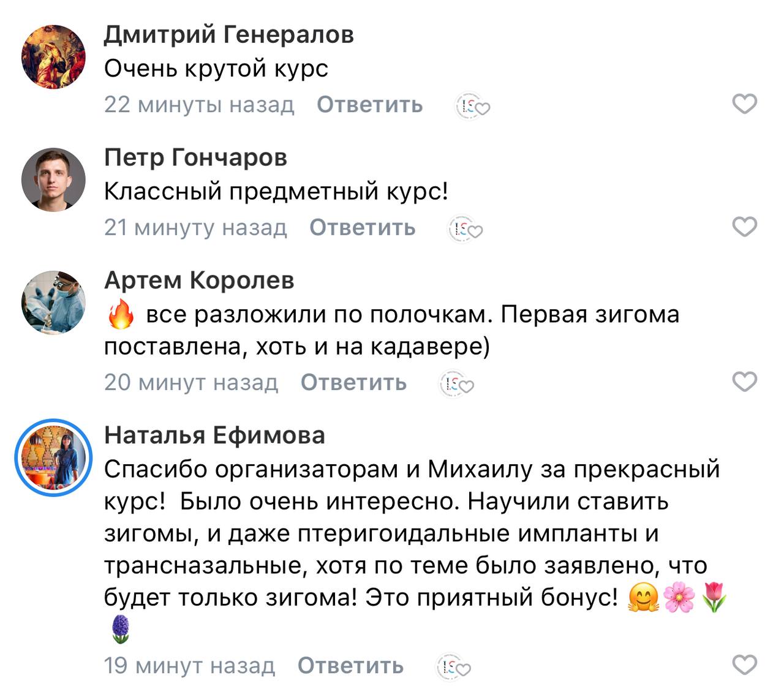Viewport: 784px width, 697px height.
Task: Like Дмитрий Генералов's comment with the heart
Action: pyautogui.click(x=745, y=105)
